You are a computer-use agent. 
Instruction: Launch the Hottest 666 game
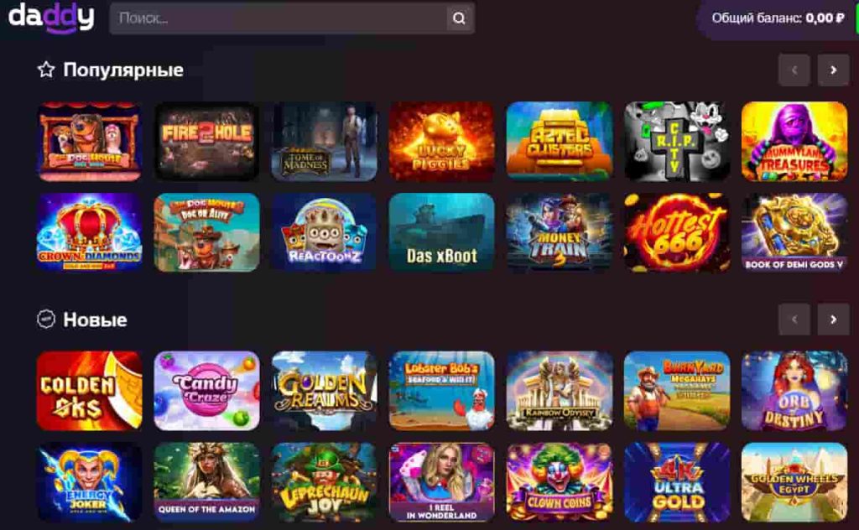pyautogui.click(x=677, y=232)
